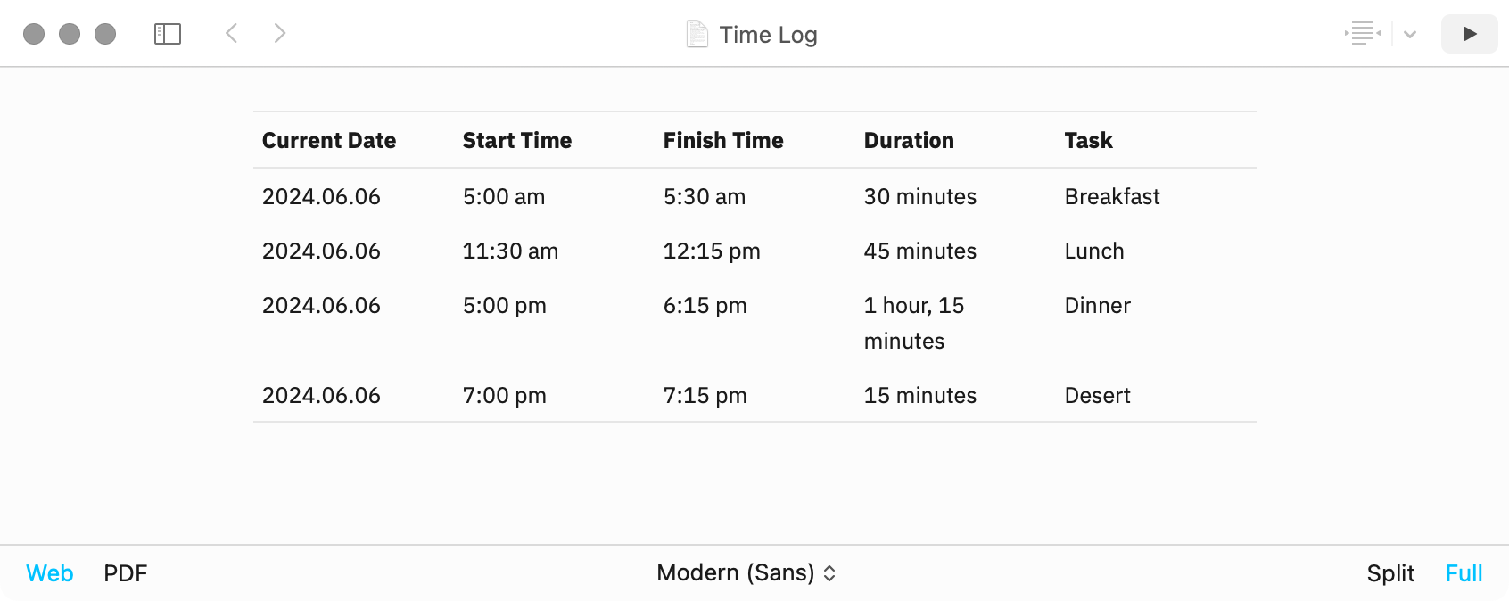Click the Desert task cell
Viewport: 1509px width, 601px height.
click(x=1097, y=395)
